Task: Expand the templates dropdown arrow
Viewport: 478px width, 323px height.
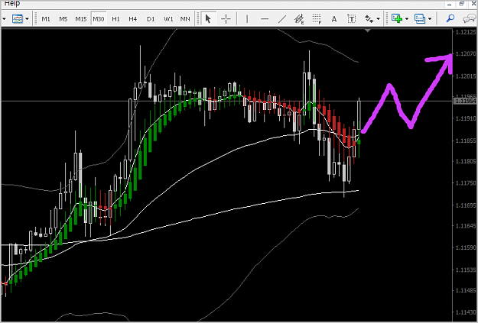Action: coord(27,19)
